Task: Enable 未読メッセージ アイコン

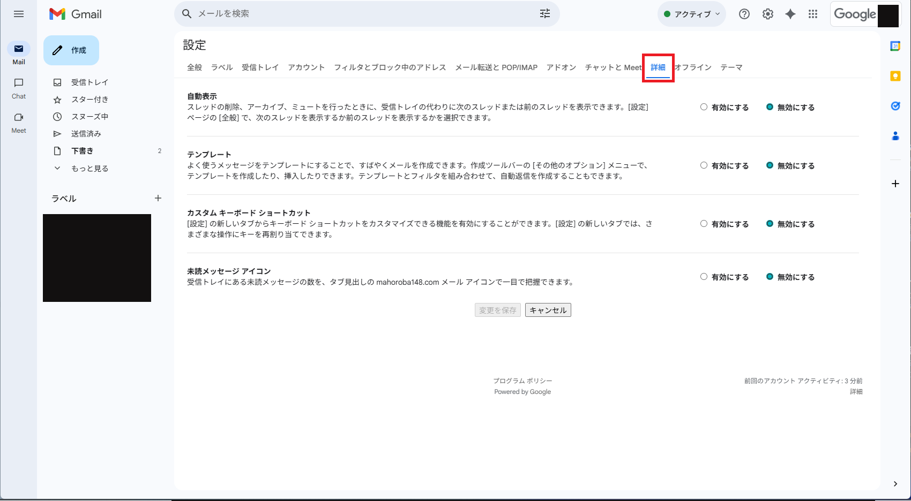Action: click(704, 277)
